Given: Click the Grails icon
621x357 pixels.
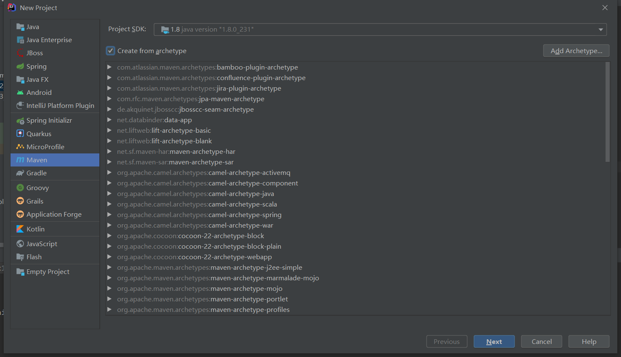Looking at the screenshot, I should (x=20, y=201).
